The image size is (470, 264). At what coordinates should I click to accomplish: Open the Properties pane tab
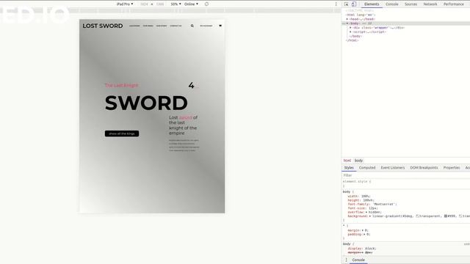(452, 168)
